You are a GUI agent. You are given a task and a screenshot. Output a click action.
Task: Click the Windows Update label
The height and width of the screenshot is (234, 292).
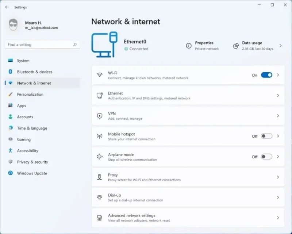point(32,173)
